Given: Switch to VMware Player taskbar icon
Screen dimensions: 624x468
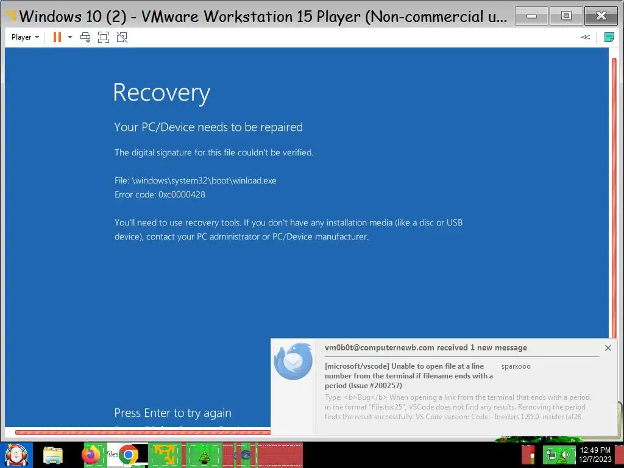Looking at the screenshot, I should 165,455.
